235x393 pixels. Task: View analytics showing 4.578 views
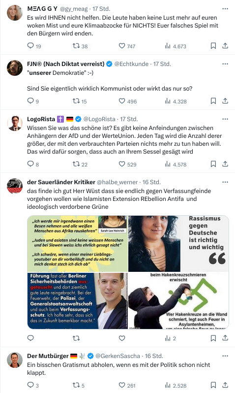point(176,164)
